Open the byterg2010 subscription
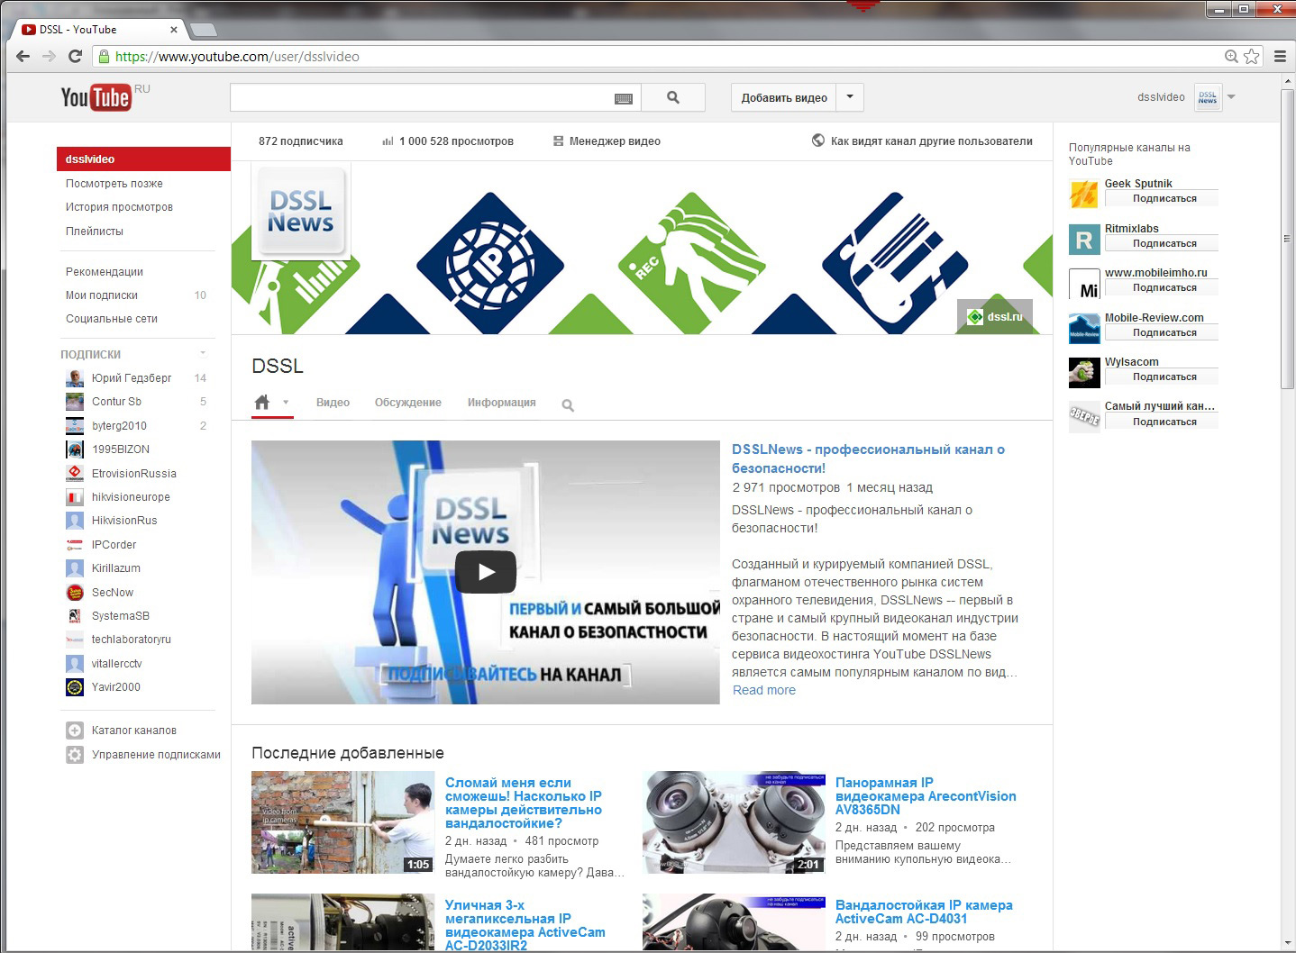 click(119, 425)
